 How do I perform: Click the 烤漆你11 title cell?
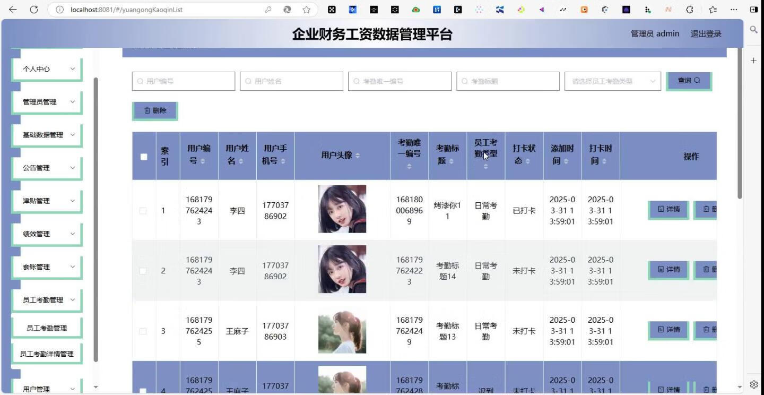(447, 211)
